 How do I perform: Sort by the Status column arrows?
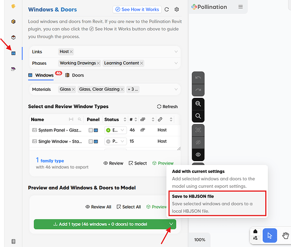click(125, 120)
